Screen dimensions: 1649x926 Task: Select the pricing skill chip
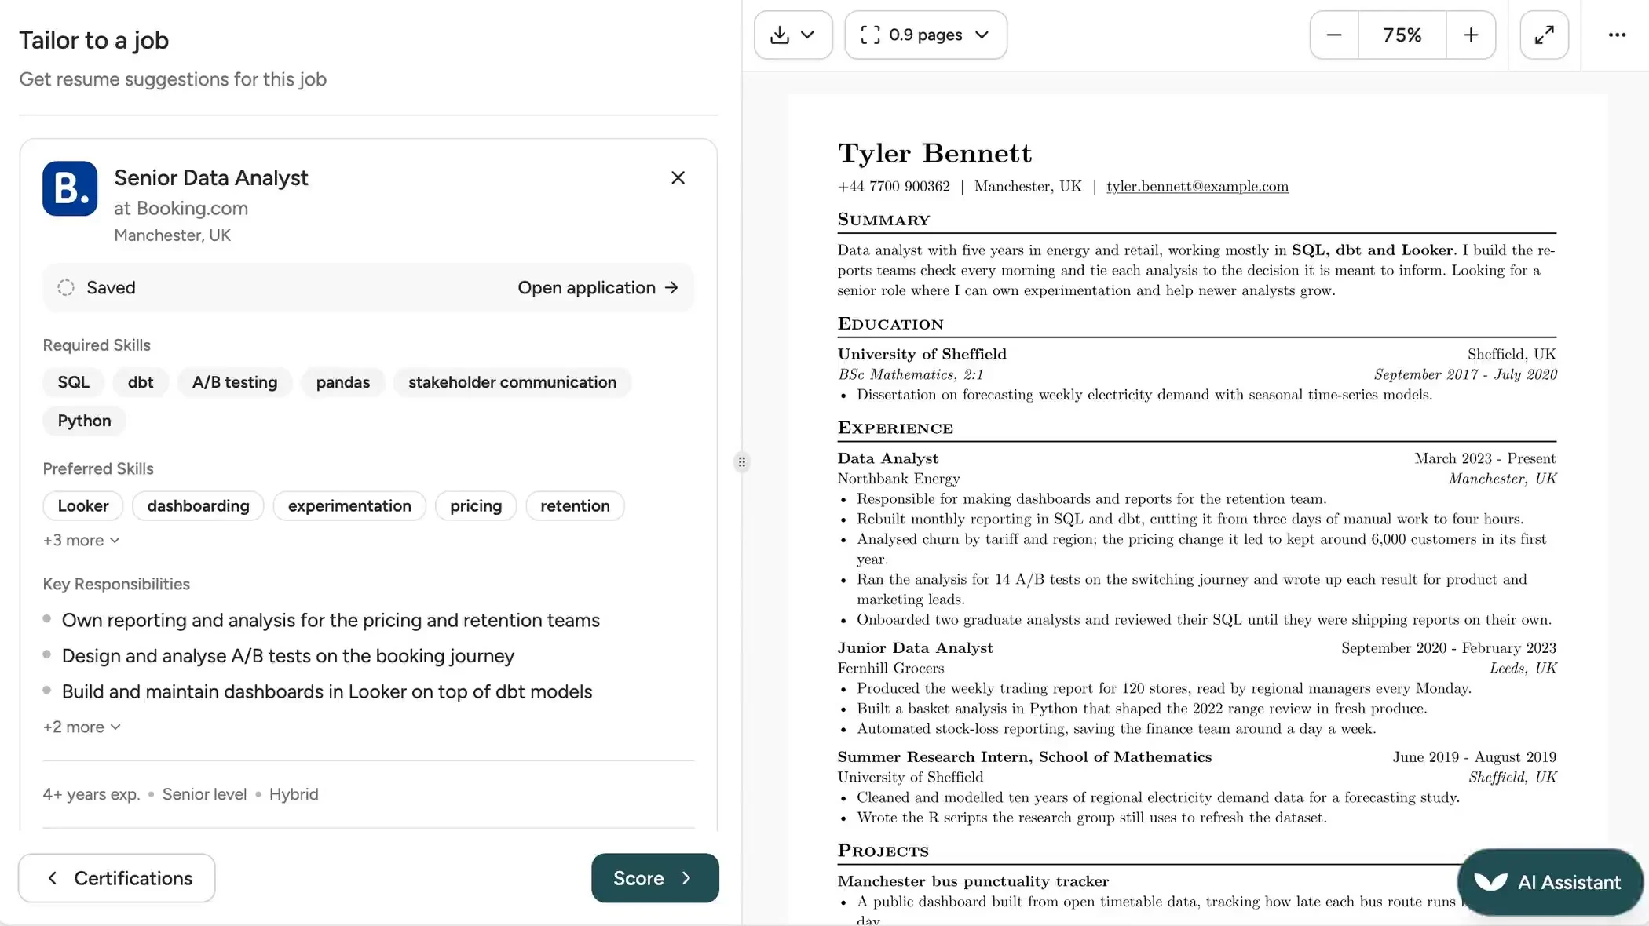coord(476,506)
